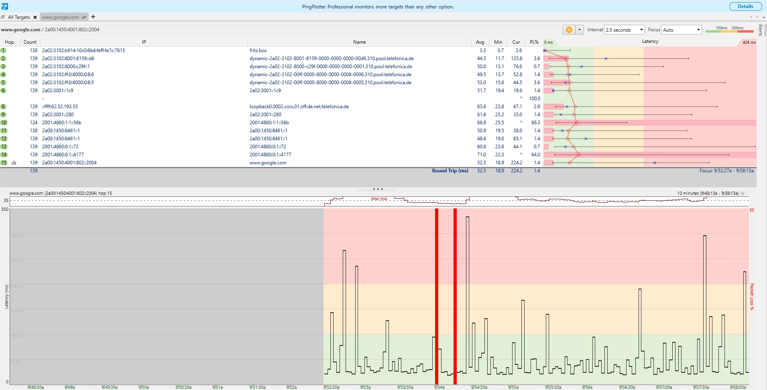Click the IP 2001:4860:1:1::56b in hop 10
767x390 pixels.
(61, 123)
